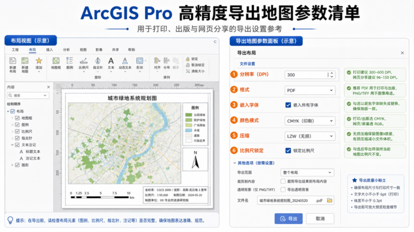The width and height of the screenshot is (414, 232).
Task: Expand the 地图框 tree node
Action: click(12, 118)
